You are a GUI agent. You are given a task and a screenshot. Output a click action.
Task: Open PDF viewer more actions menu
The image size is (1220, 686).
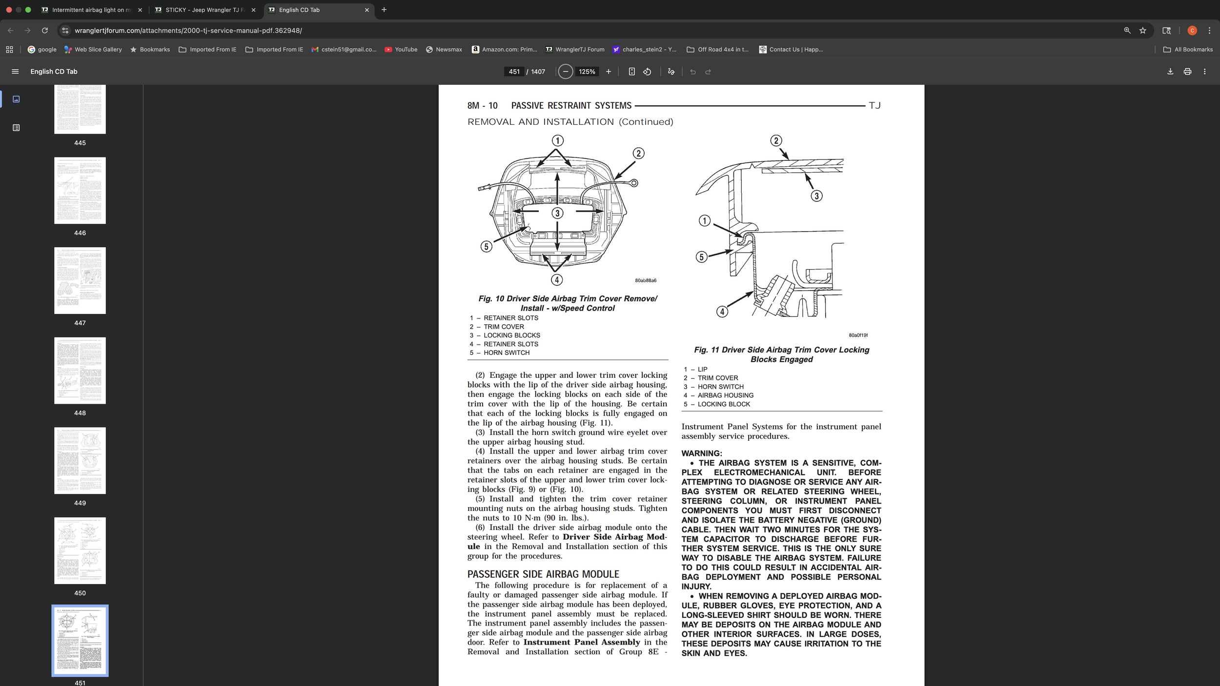(1204, 72)
